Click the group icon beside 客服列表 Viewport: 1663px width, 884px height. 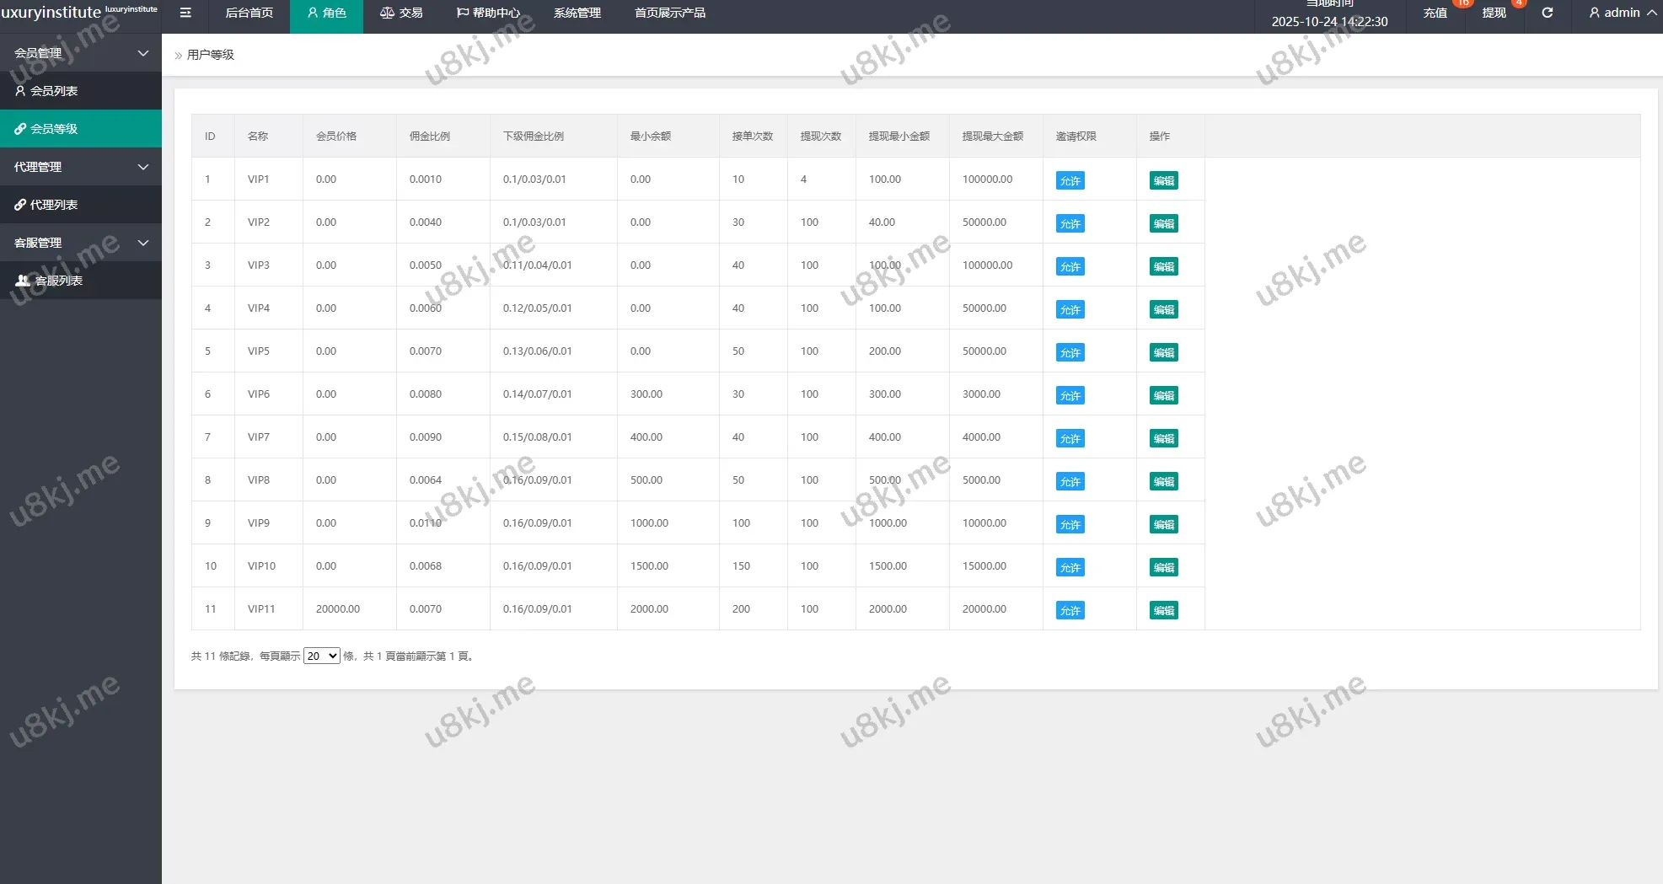(x=23, y=281)
